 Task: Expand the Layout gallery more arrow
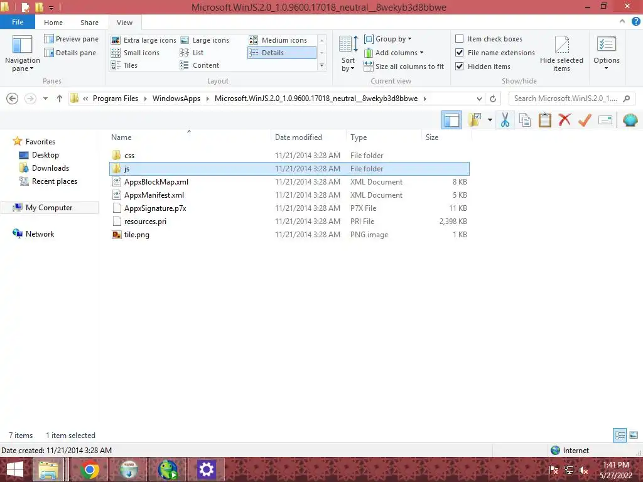point(322,65)
